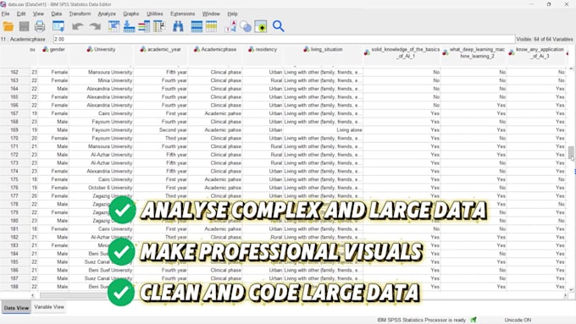Viewport: 576px width, 324px height.
Task: Run descriptive statistics toolbar icon
Action: [159, 26]
